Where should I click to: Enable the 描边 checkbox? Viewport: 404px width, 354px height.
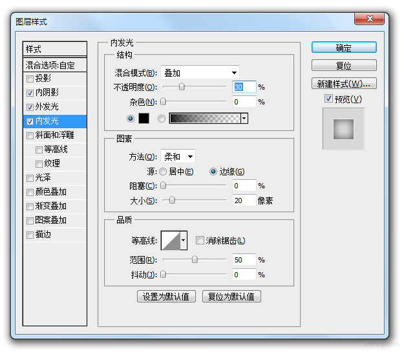[30, 235]
